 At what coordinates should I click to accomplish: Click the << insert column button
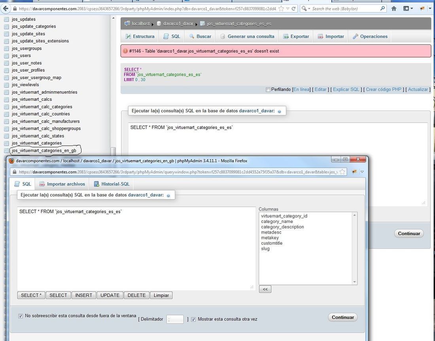265,289
